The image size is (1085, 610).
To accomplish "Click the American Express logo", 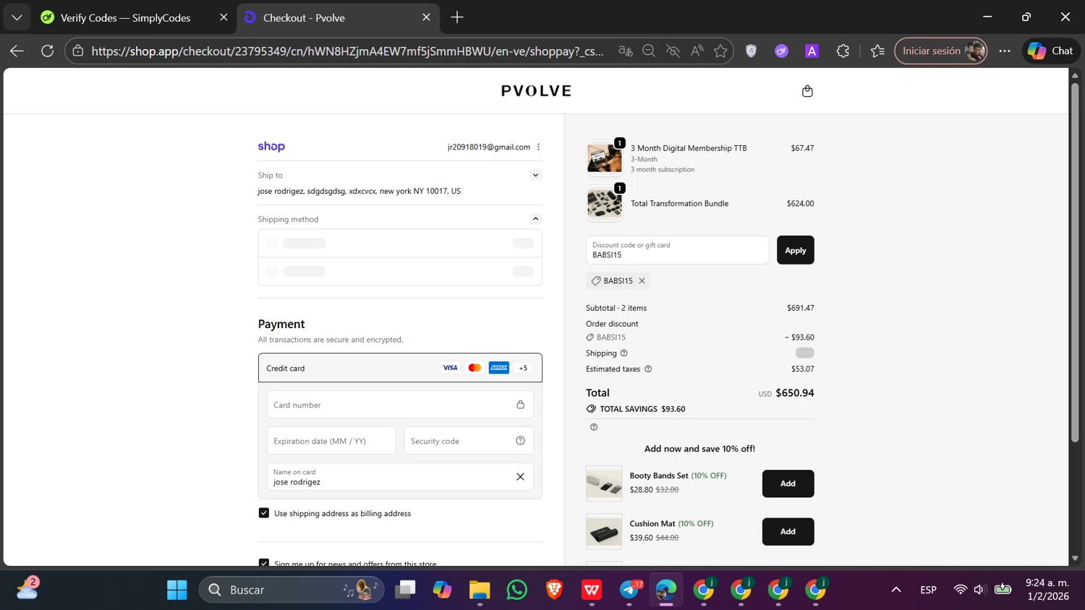I will [499, 368].
